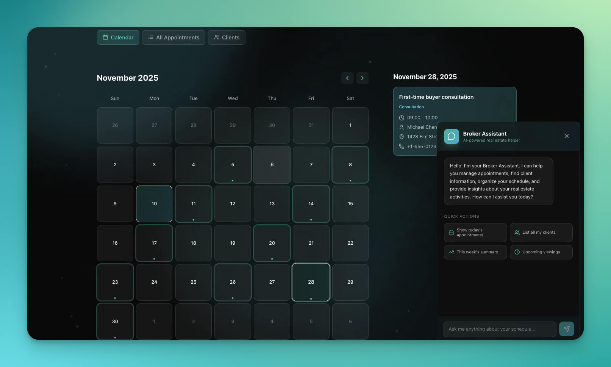Click the trending arrow icon on This week's summary
The height and width of the screenshot is (367, 611).
click(451, 252)
